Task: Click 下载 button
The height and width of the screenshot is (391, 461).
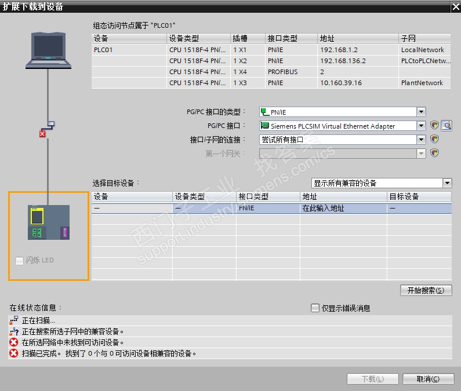Action: tap(372, 379)
